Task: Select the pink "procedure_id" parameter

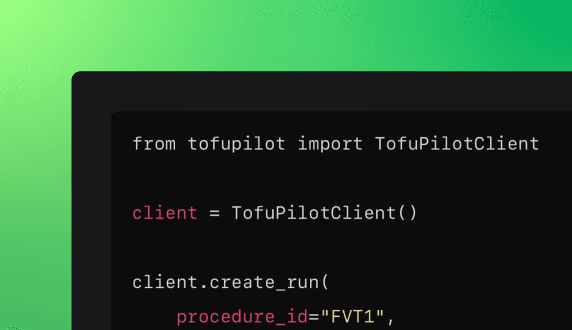Action: pos(243,316)
